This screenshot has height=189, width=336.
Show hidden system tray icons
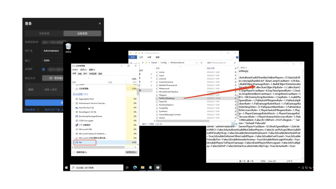click(299, 168)
